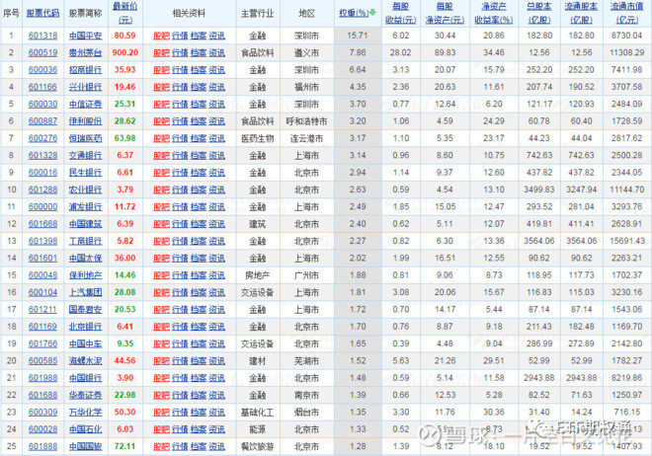Sort by 流通股本(亿股) column header
Screen dimensions: 652x456
(582, 14)
